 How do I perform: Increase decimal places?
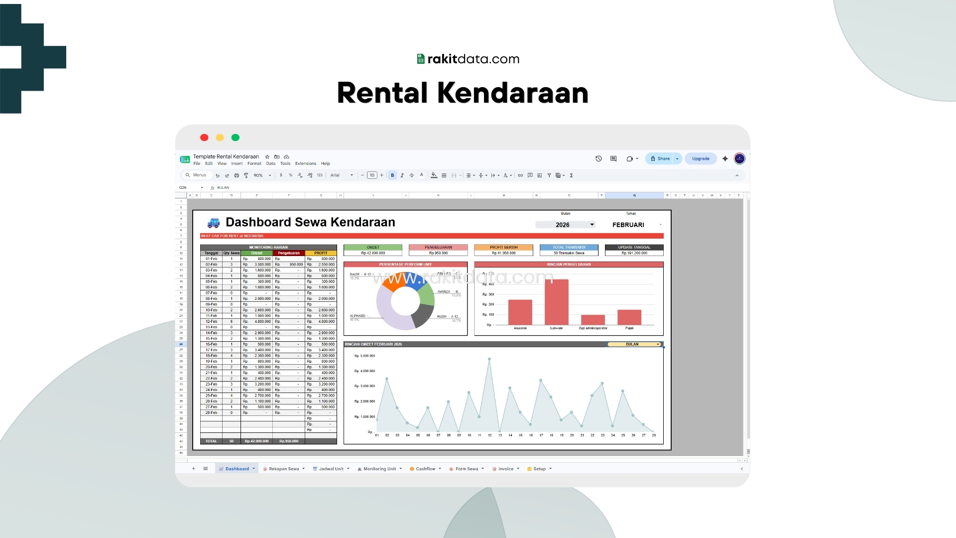click(310, 175)
